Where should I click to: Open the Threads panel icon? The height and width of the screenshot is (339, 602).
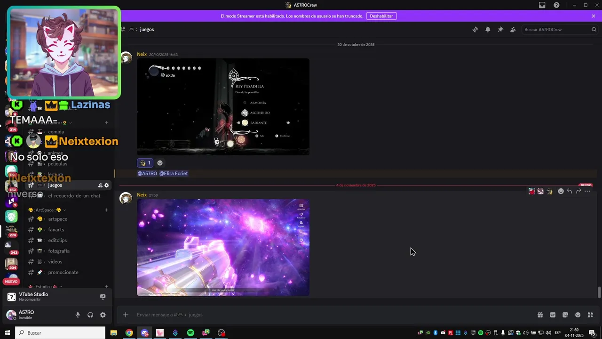(475, 29)
